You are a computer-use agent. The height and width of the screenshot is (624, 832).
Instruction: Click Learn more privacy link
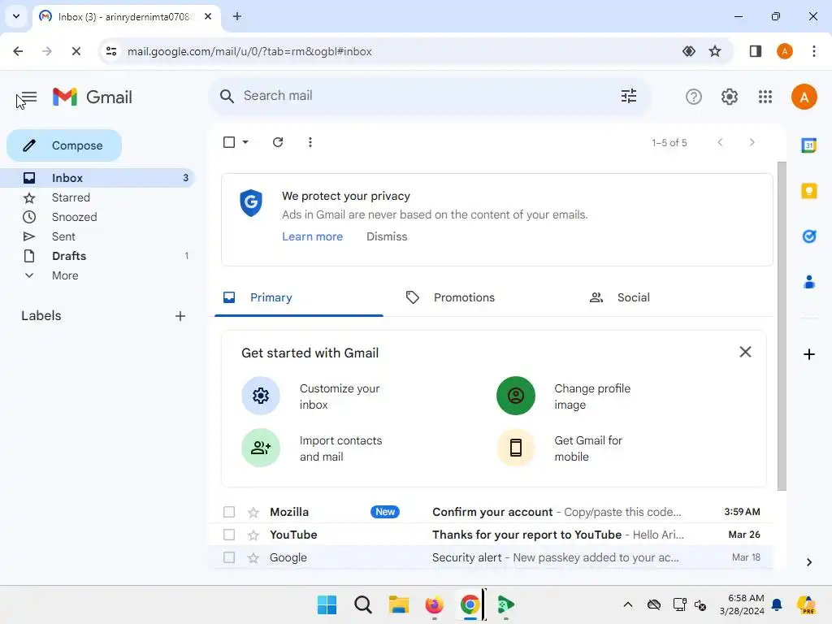(313, 236)
